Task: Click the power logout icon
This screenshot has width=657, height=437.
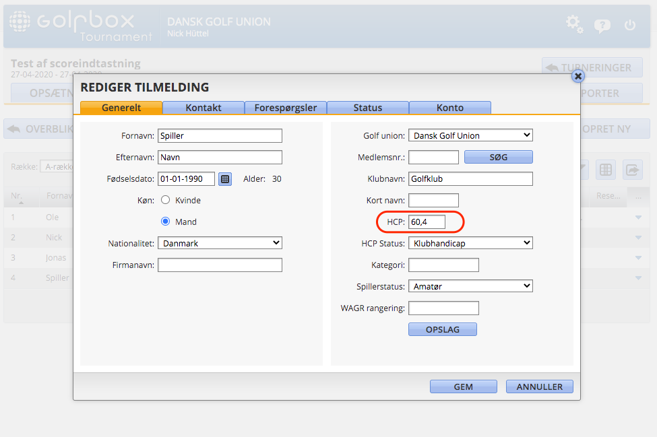Action: pos(630,25)
